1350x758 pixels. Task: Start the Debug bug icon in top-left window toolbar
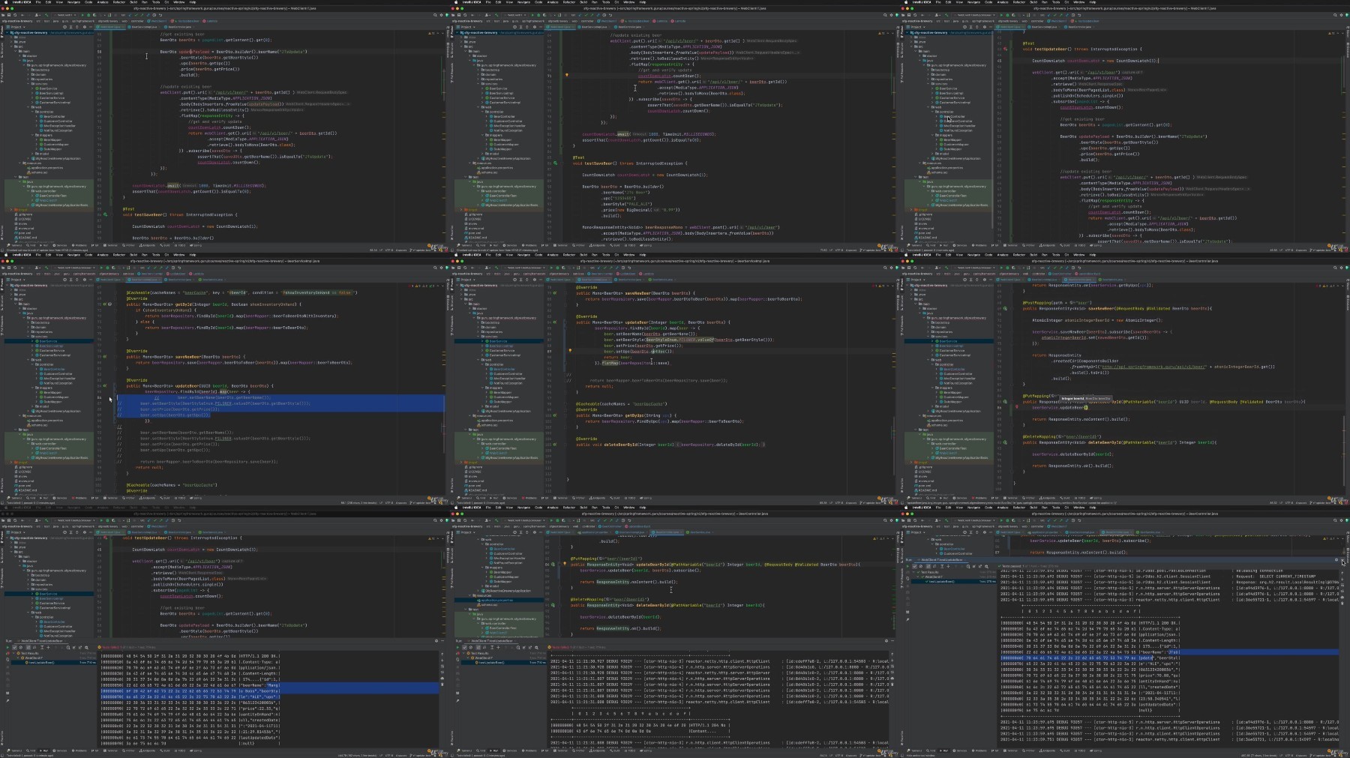pyautogui.click(x=88, y=15)
